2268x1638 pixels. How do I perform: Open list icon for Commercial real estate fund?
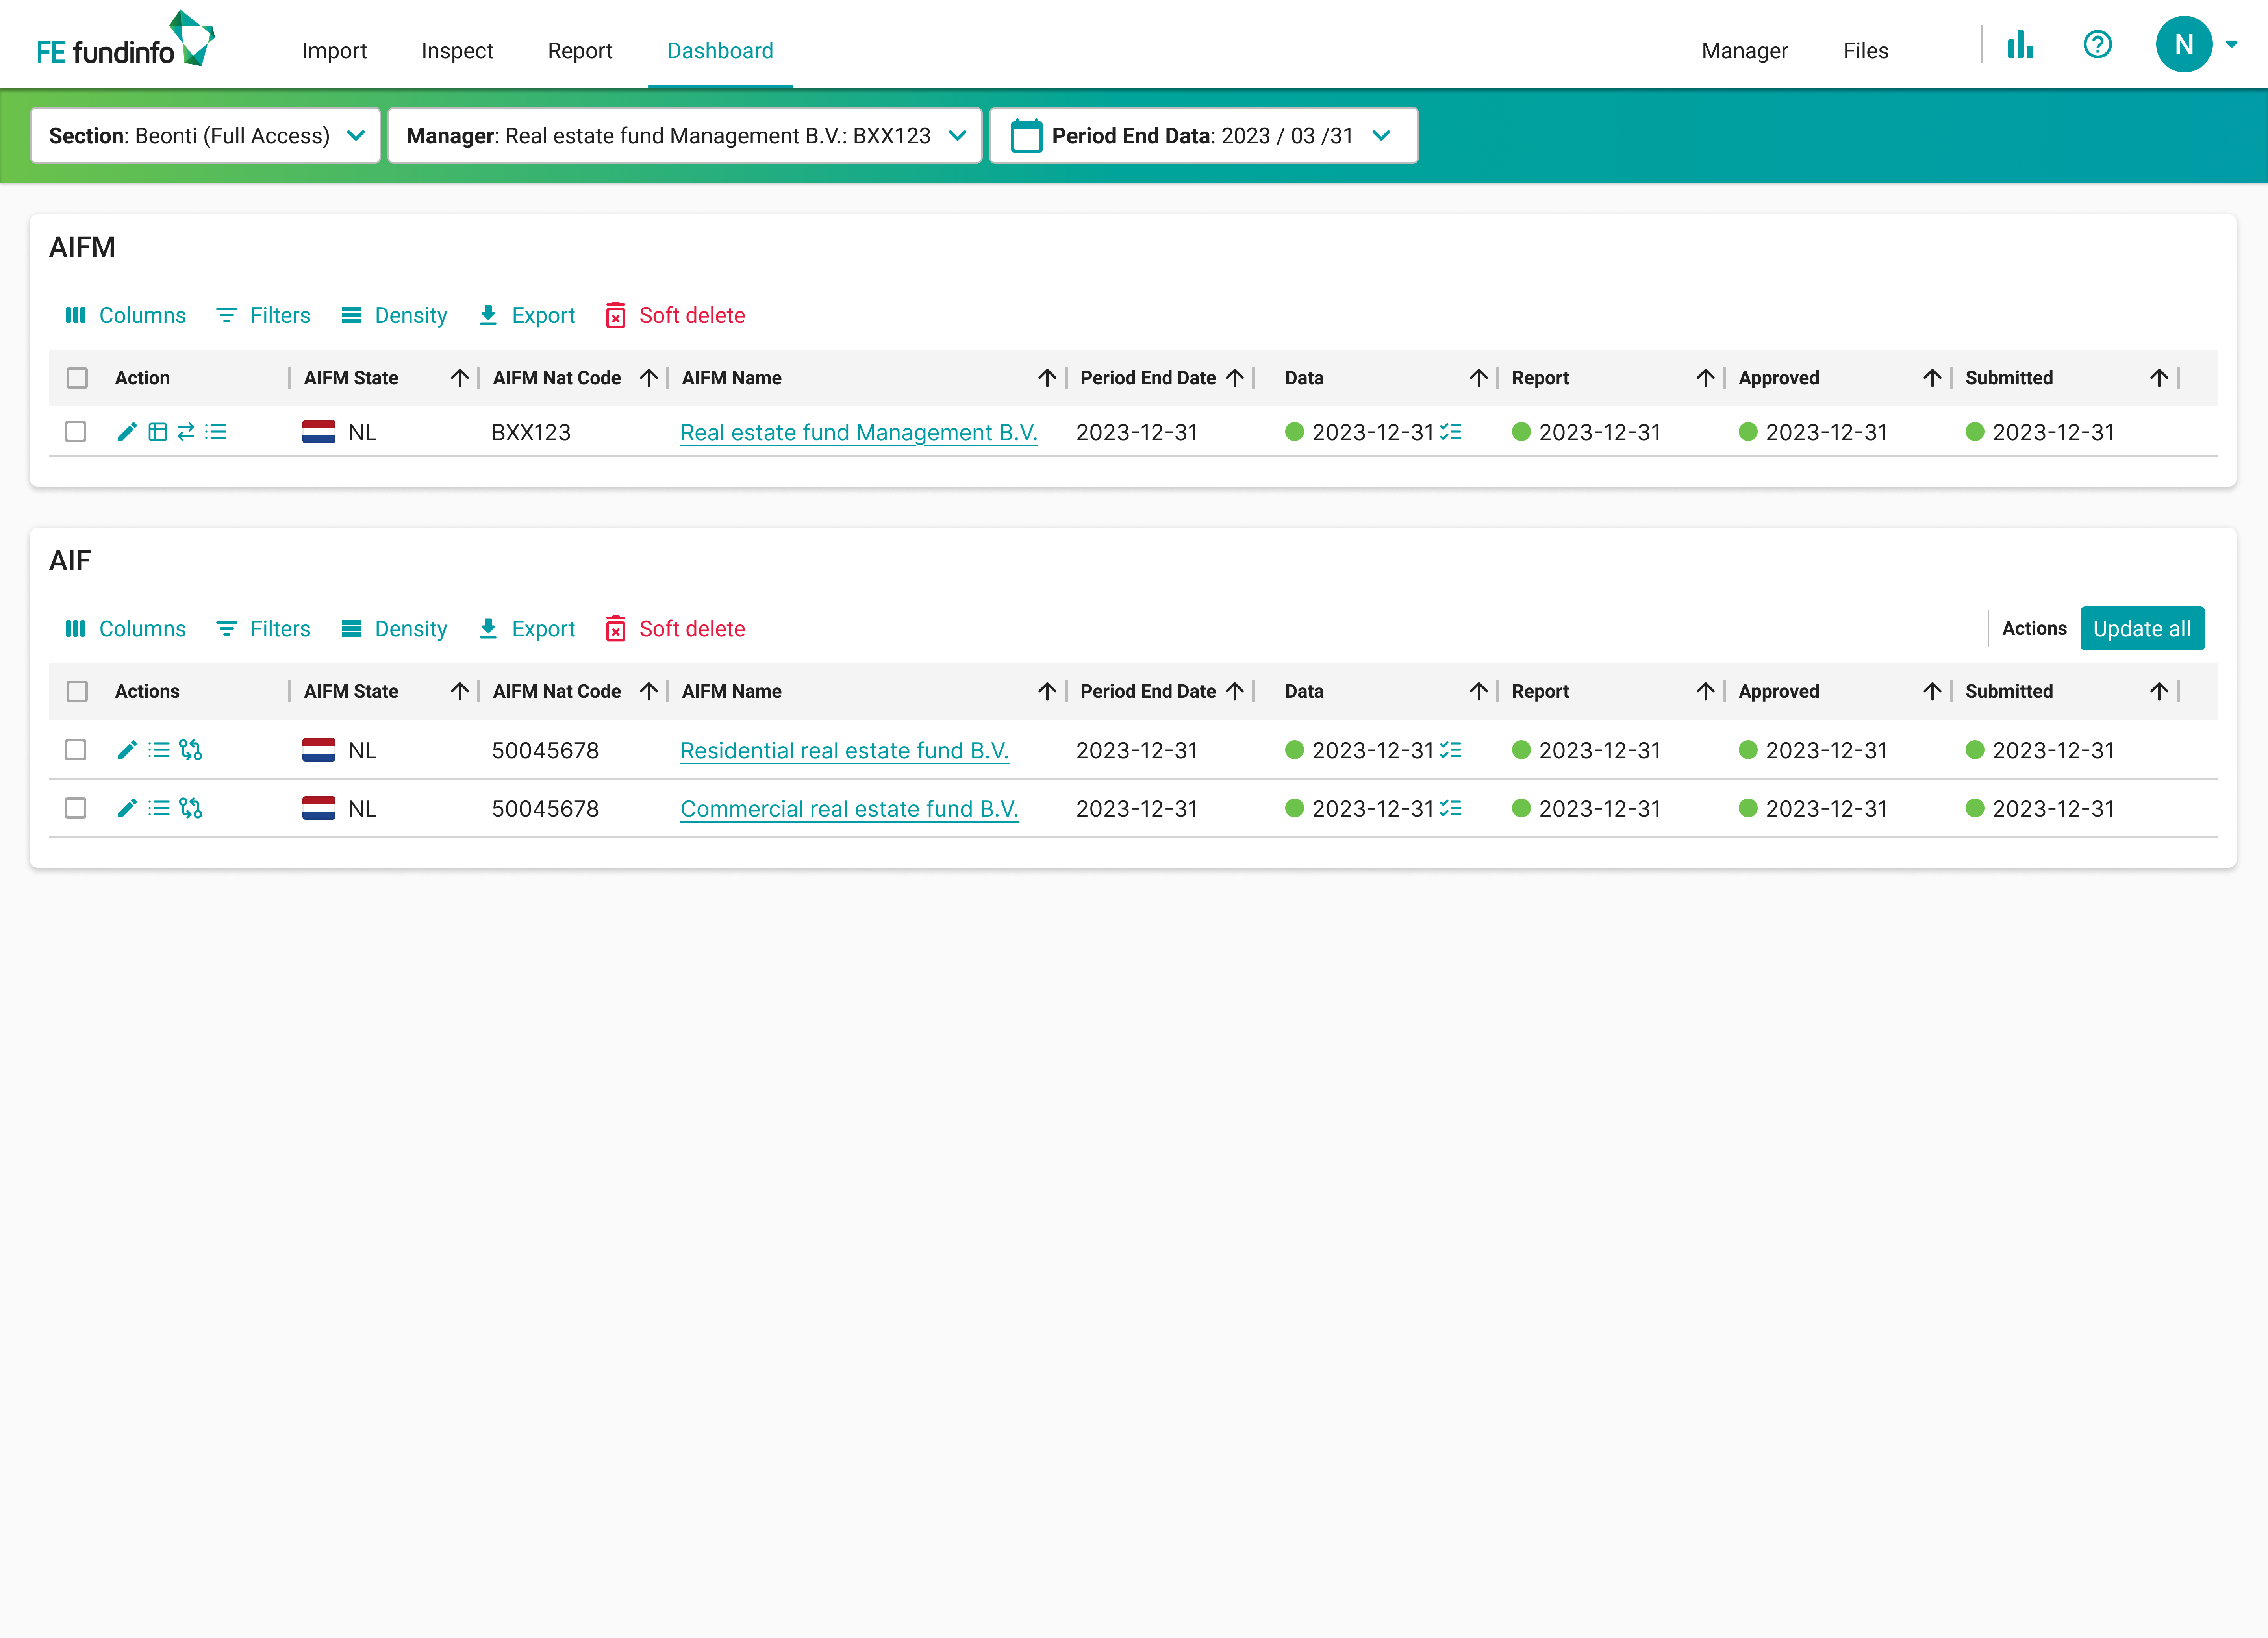click(x=159, y=808)
